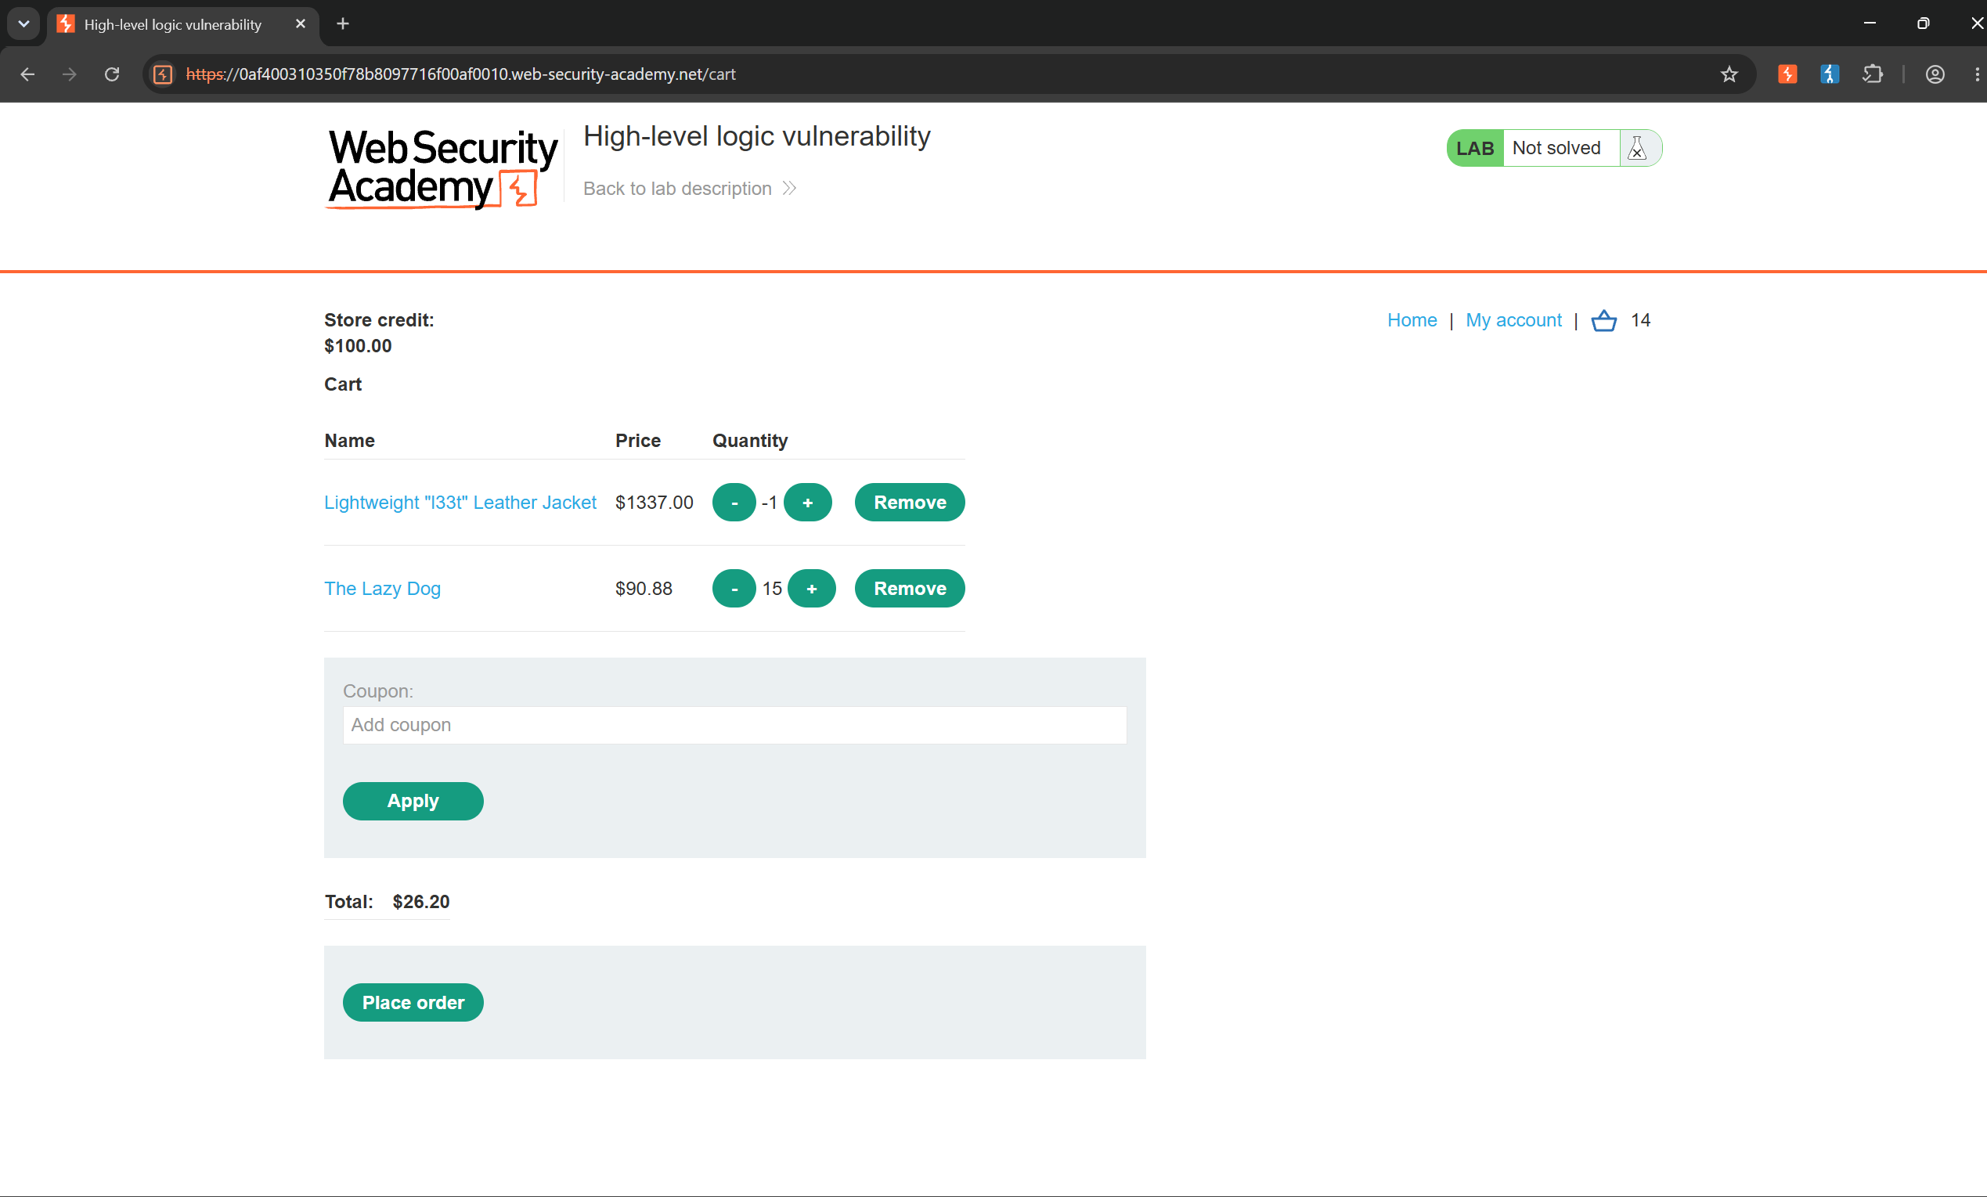
Task: Click the browser forward arrow
Action: (70, 74)
